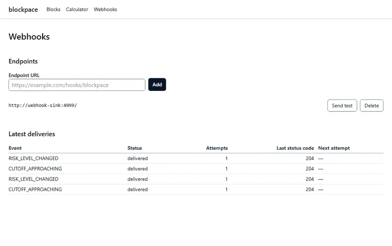The image size is (392, 246).
Task: Delete the webhook-sink endpoint
Action: click(x=372, y=106)
